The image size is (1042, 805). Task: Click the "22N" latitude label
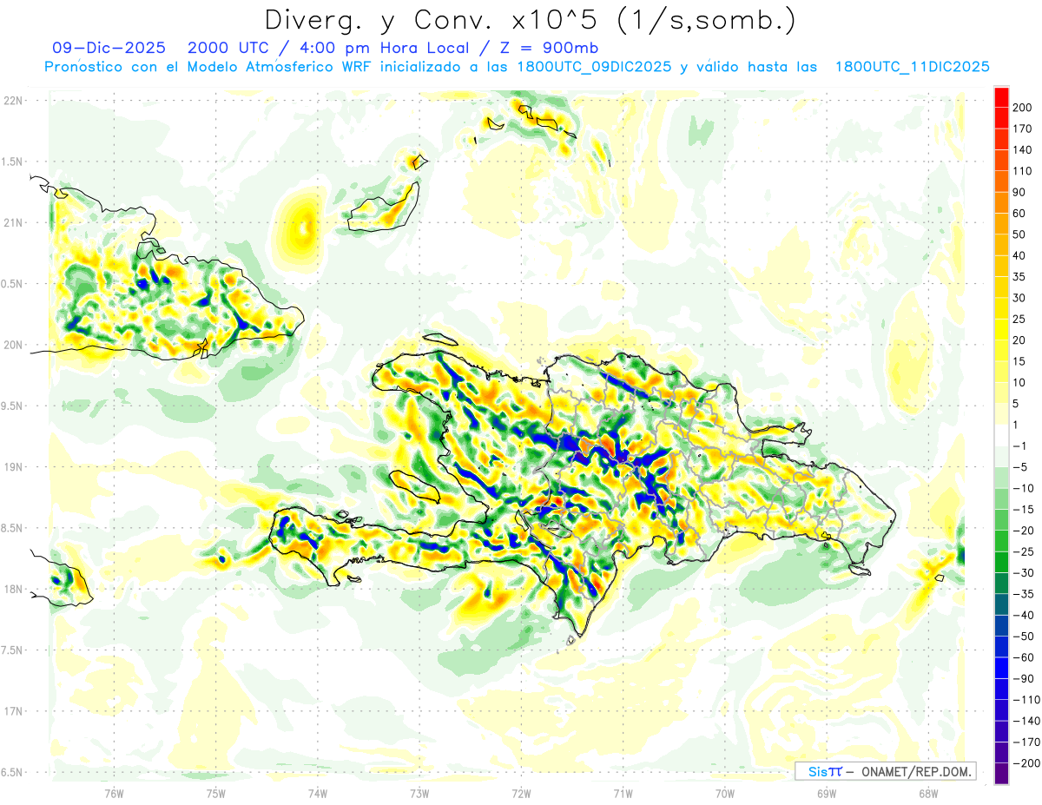coord(13,101)
